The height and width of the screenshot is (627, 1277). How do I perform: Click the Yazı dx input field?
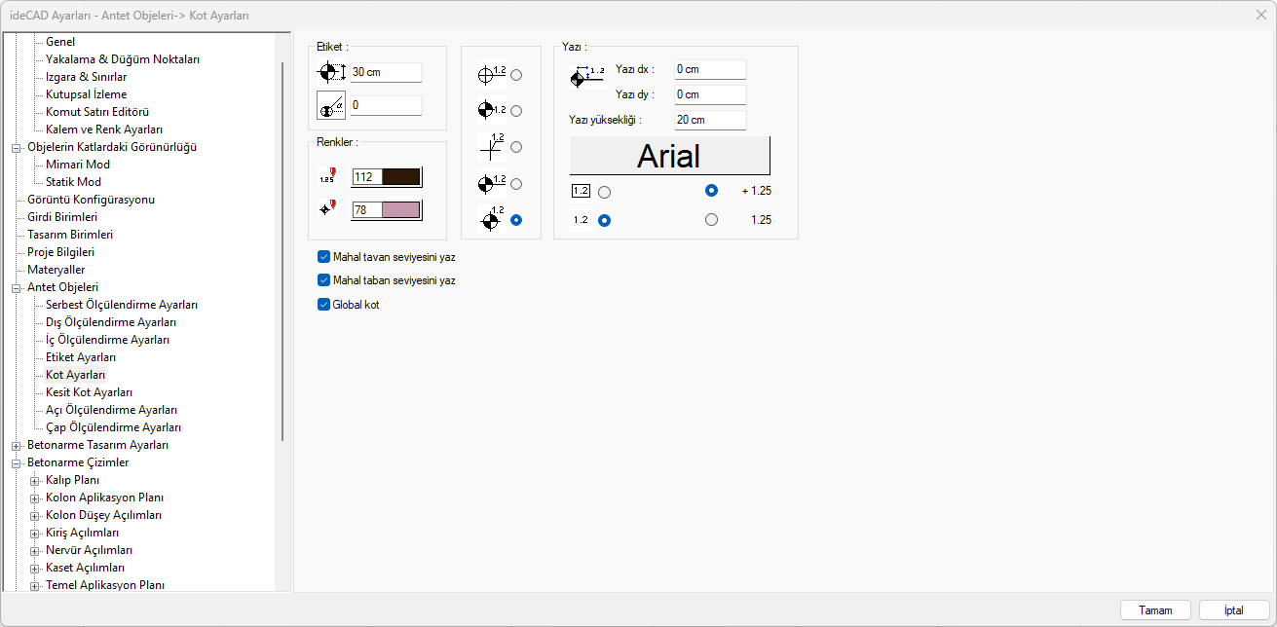(x=710, y=69)
